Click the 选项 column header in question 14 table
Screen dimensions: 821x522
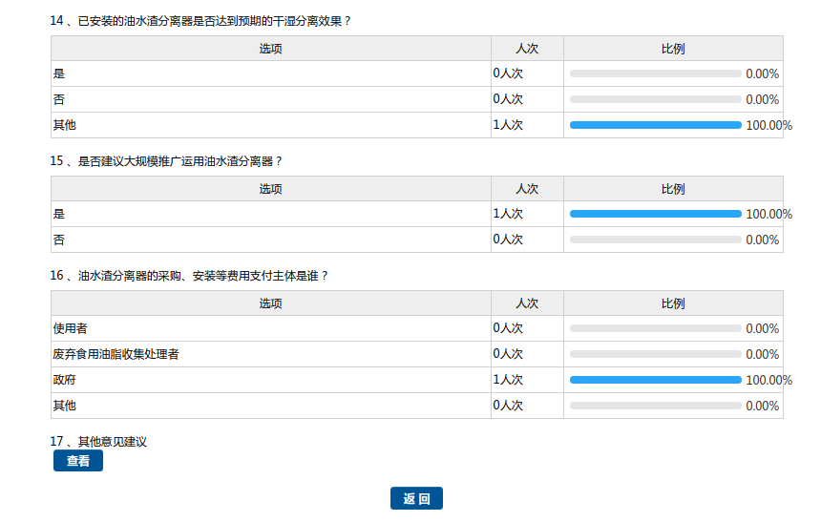point(271,49)
